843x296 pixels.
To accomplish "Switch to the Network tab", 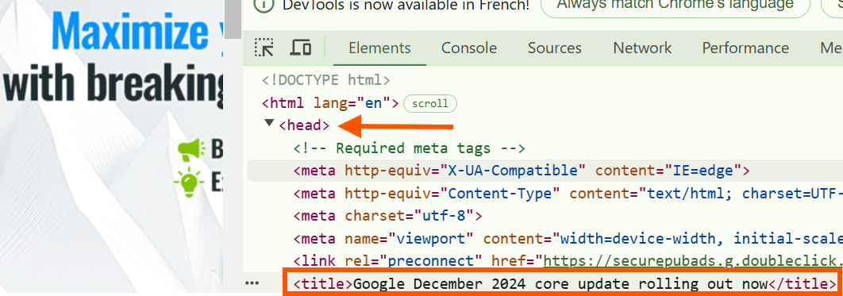I will 642,48.
